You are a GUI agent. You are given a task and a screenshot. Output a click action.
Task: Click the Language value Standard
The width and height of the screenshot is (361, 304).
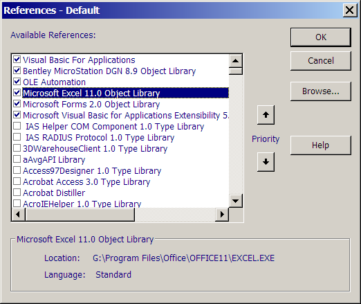coord(113,275)
